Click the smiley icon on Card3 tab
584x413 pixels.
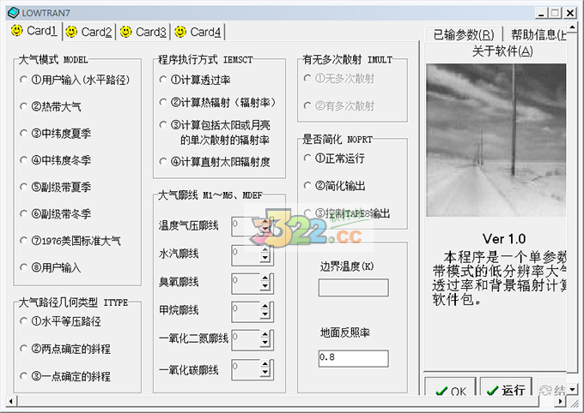(x=126, y=32)
